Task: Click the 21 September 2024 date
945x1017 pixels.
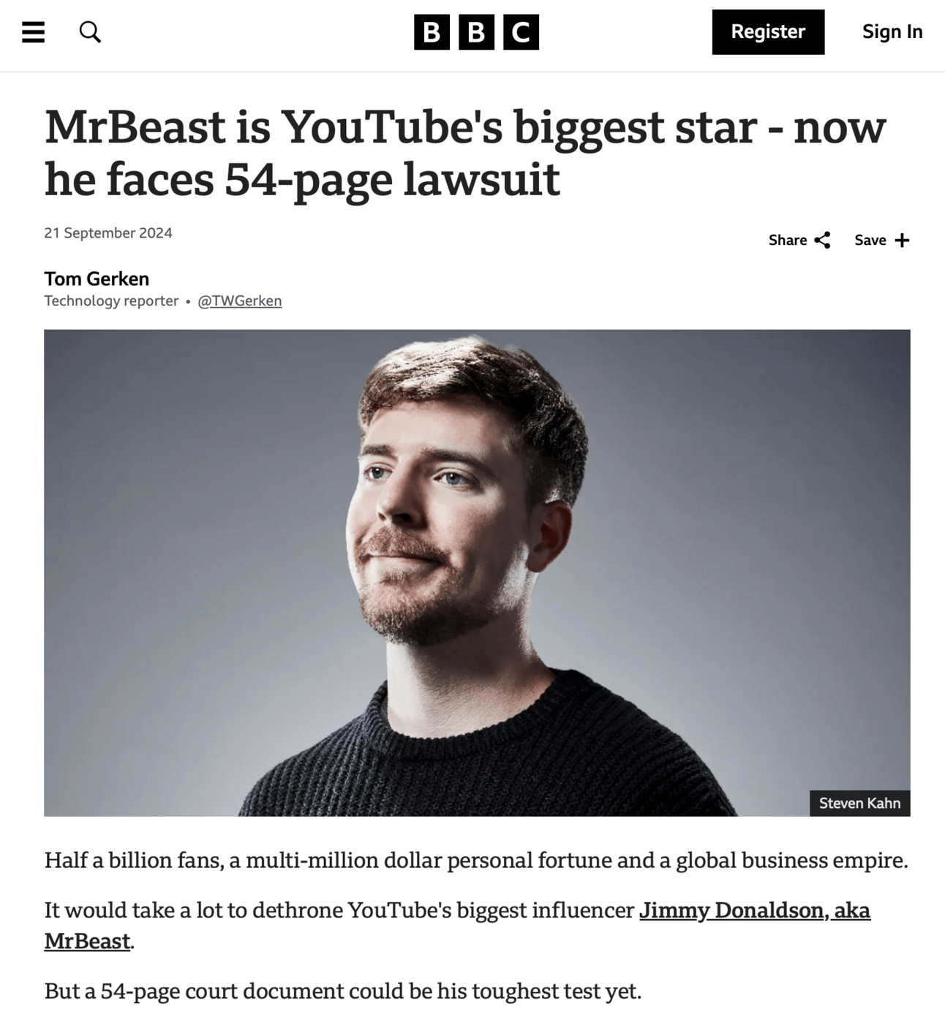Action: pos(108,233)
